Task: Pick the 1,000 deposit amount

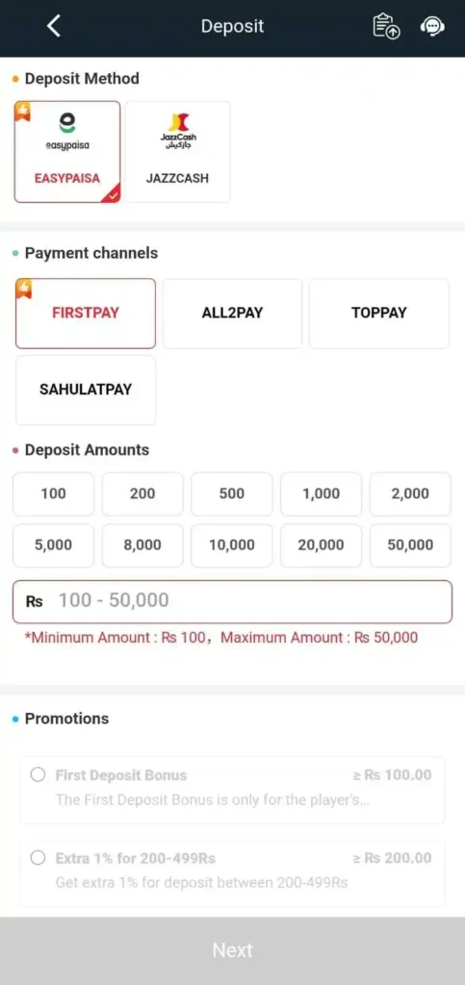Action: [x=322, y=493]
